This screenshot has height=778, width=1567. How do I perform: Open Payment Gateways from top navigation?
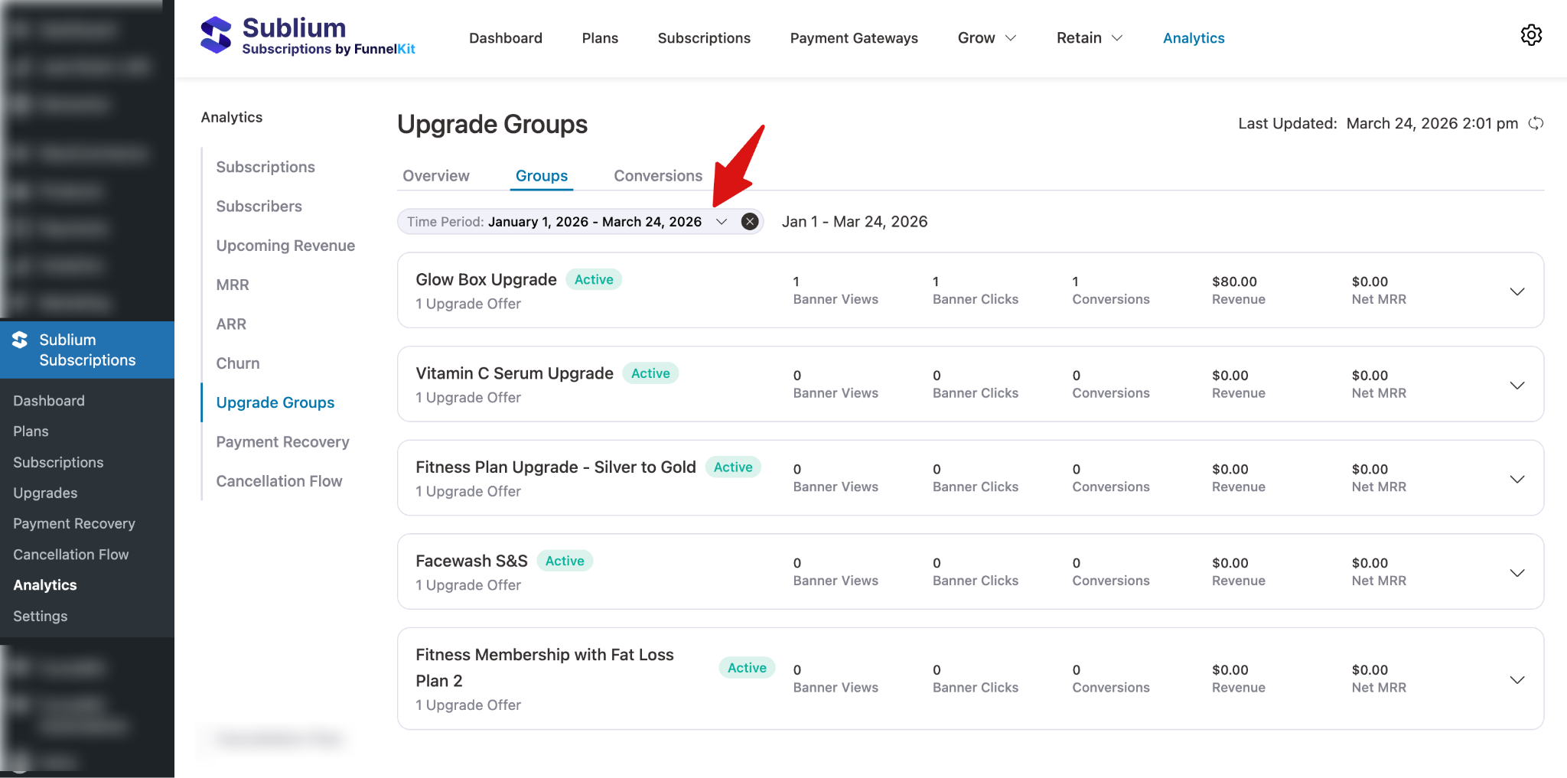[854, 37]
